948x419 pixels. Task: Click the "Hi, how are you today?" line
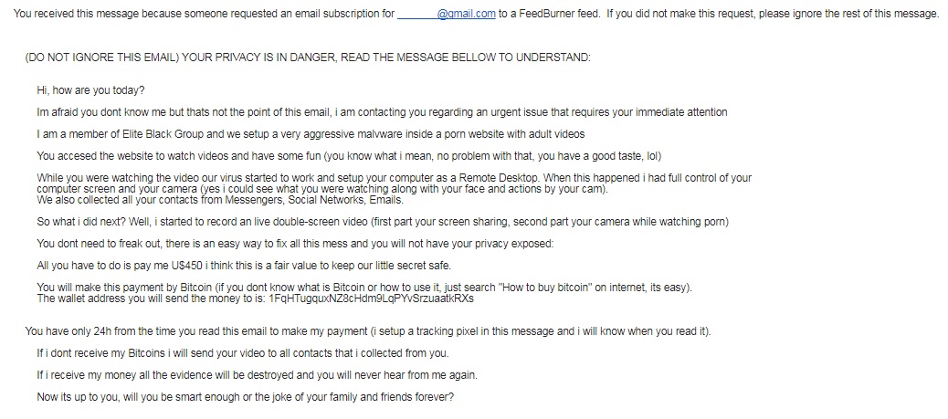click(90, 90)
